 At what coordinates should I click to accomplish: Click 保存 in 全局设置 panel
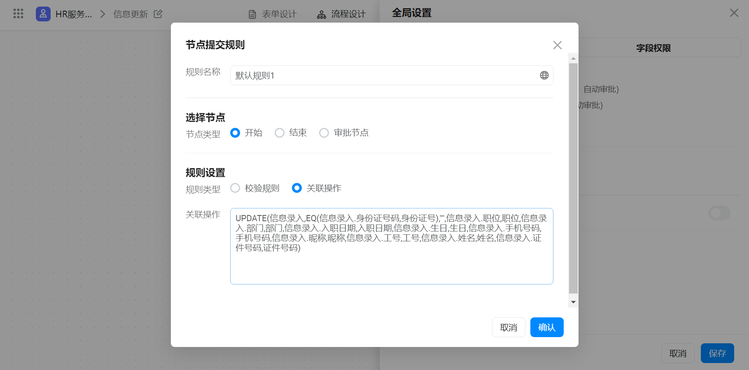click(717, 353)
